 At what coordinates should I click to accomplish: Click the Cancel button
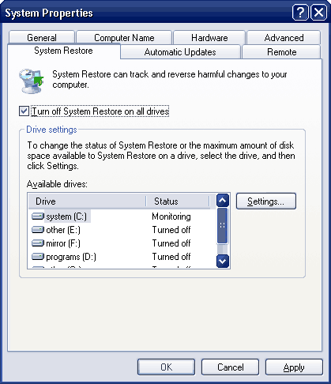click(x=230, y=367)
